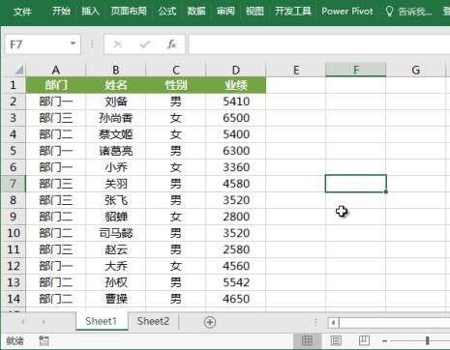Select column A header

[x=56, y=70]
